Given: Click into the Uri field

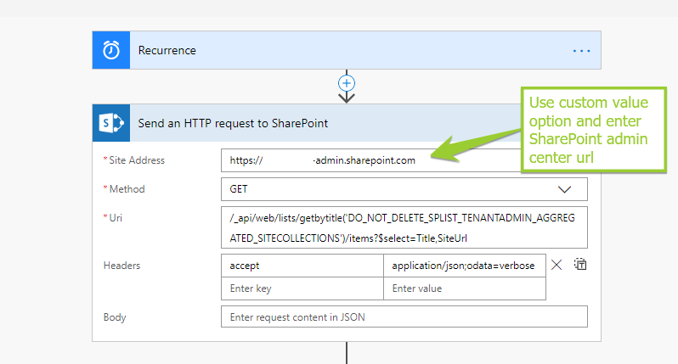Looking at the screenshot, I should coord(403,229).
